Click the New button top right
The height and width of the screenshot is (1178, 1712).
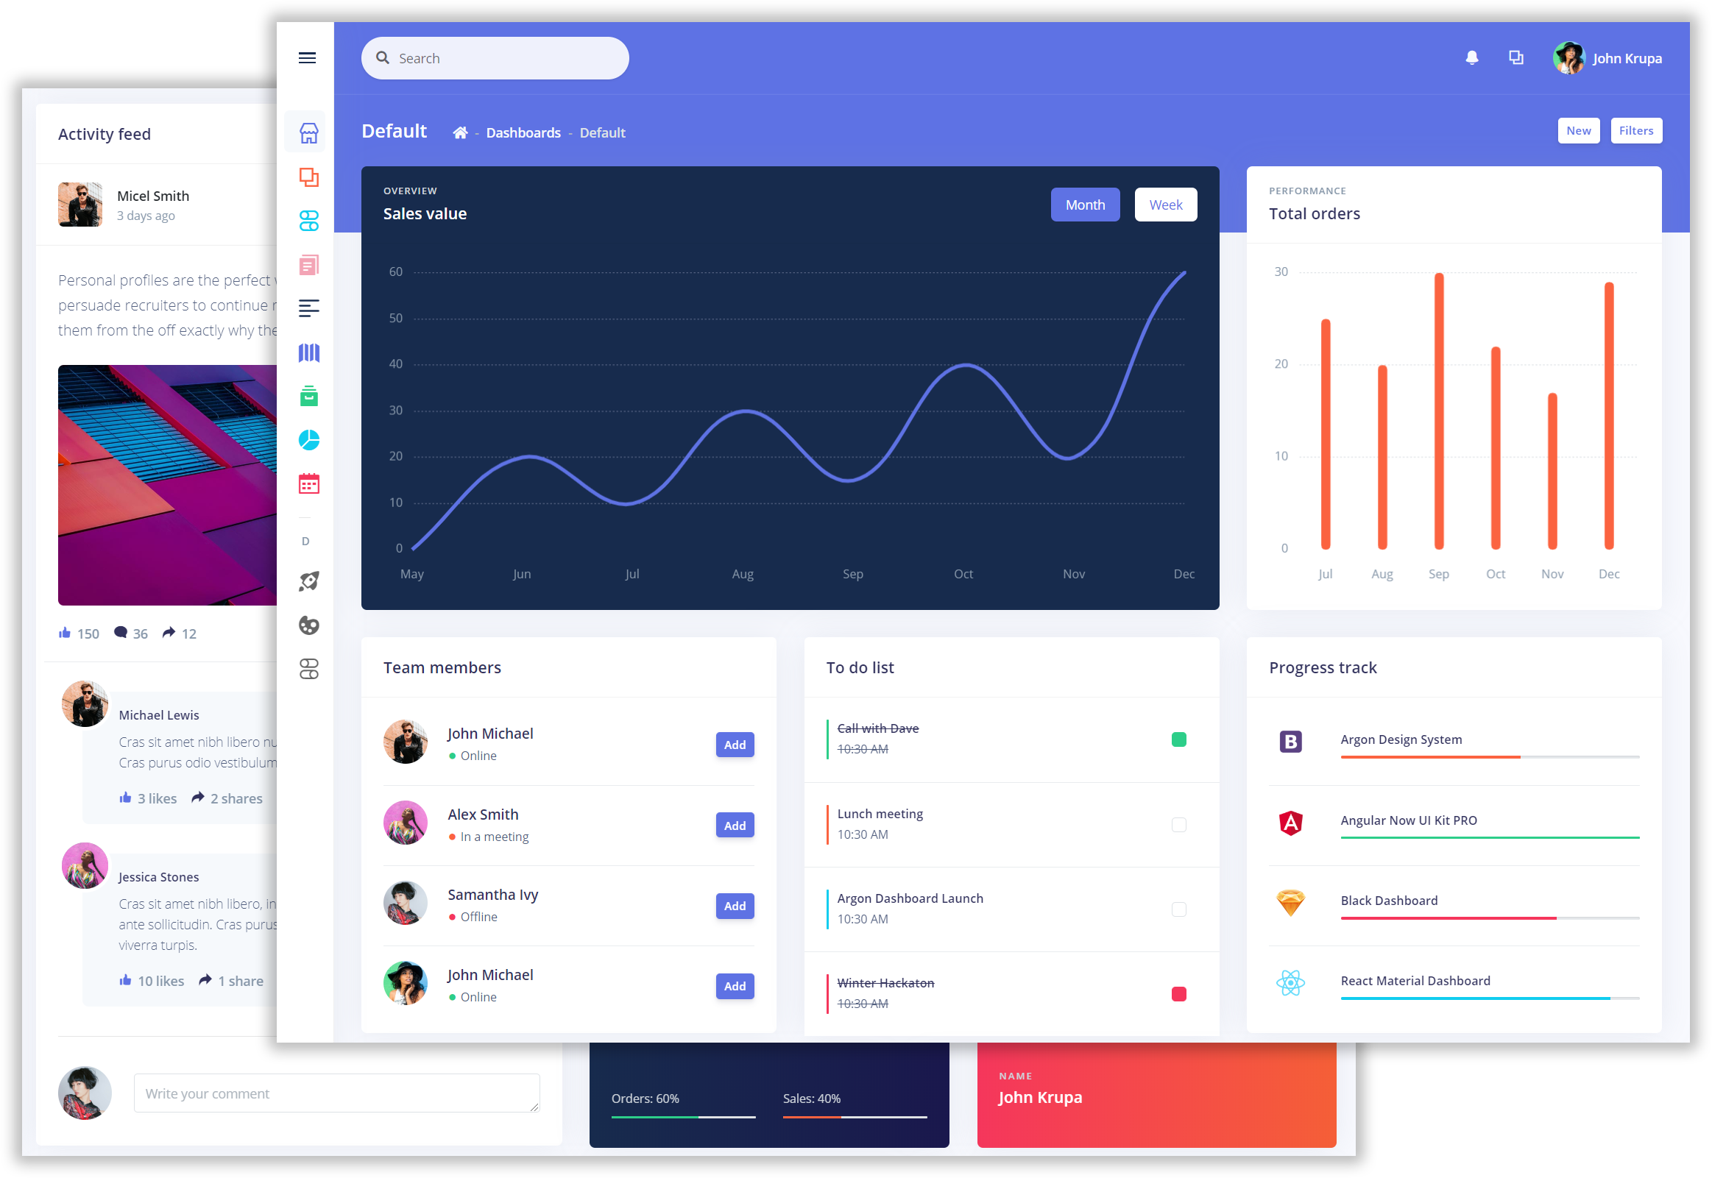click(1578, 130)
